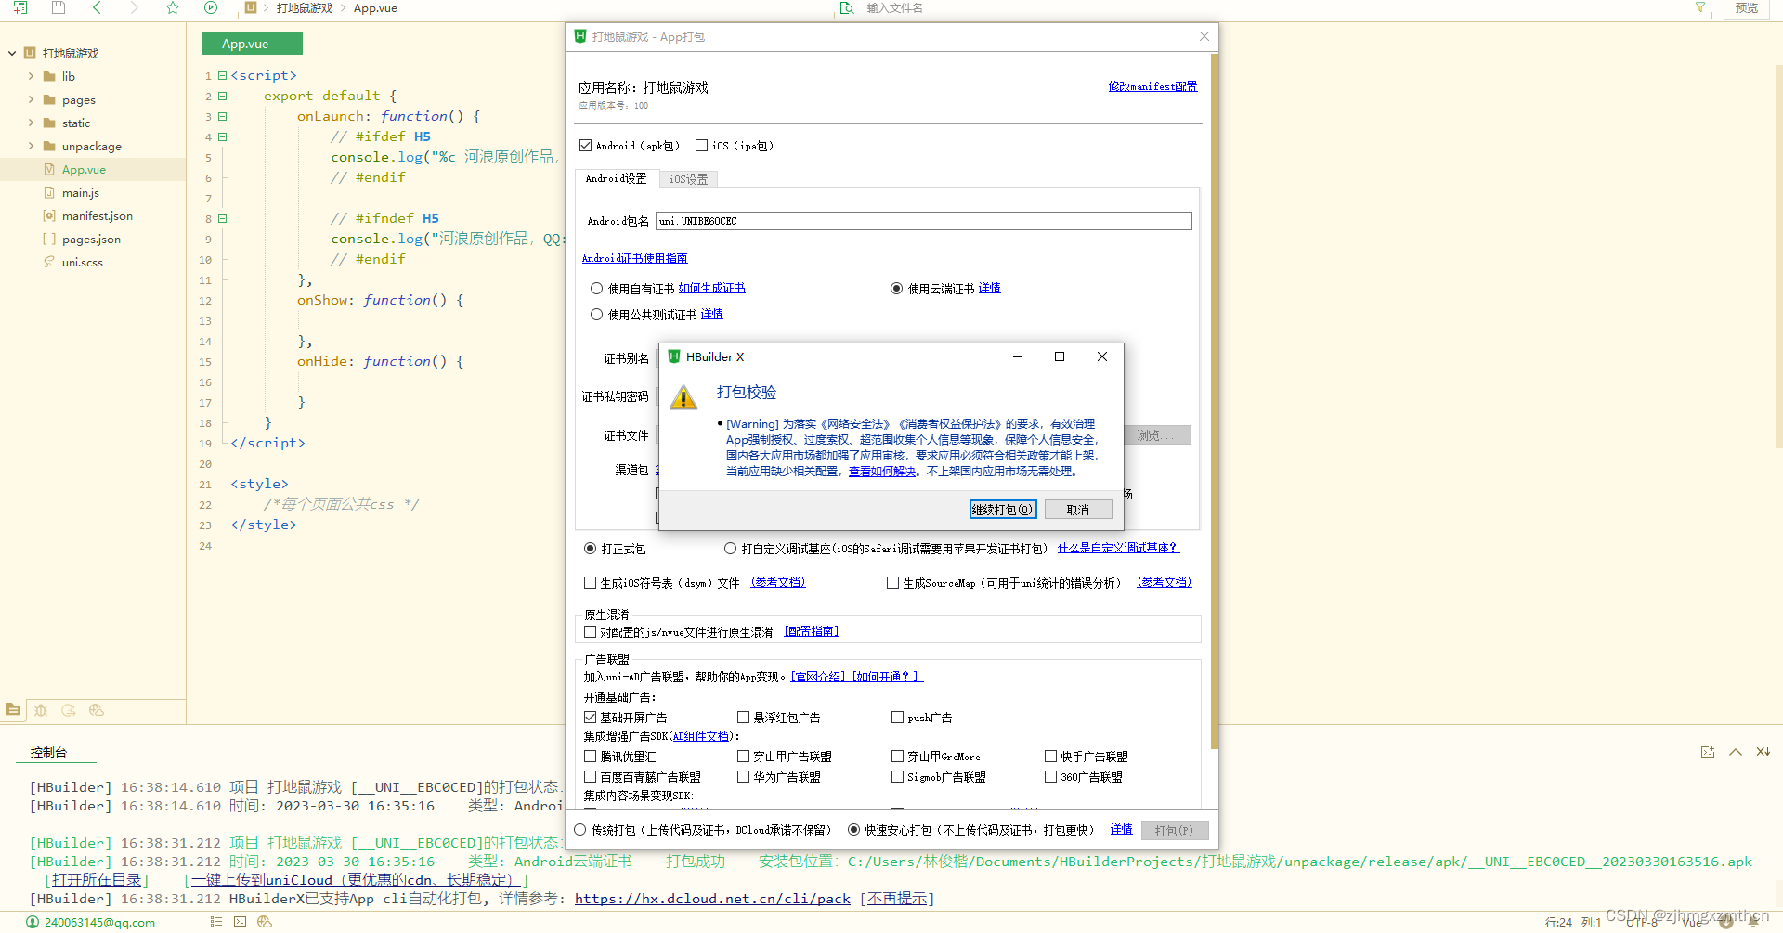1783x933 pixels.
Task: Check 生成SourceMap checkbox
Action: [x=892, y=583]
